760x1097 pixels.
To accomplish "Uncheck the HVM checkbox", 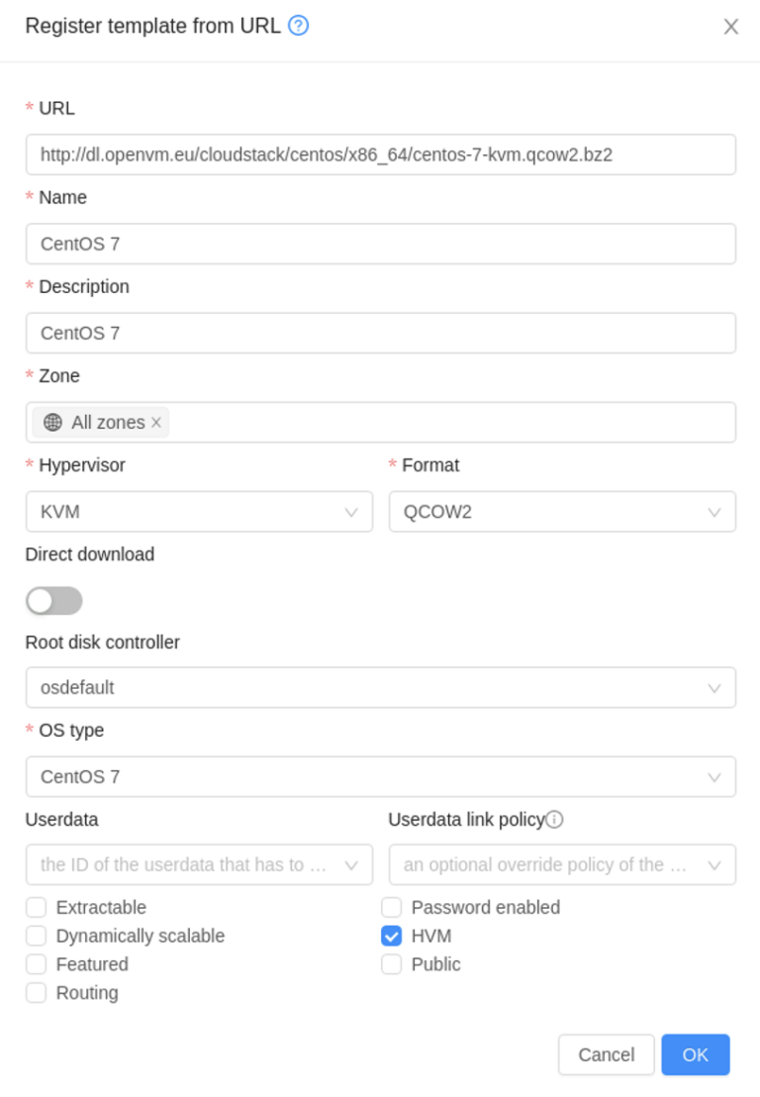I will (x=391, y=936).
